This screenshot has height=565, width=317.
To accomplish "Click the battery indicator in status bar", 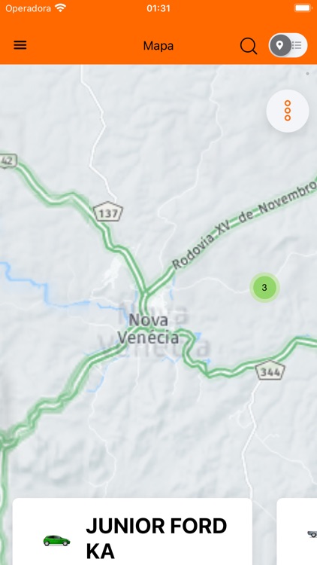I will coord(303,8).
